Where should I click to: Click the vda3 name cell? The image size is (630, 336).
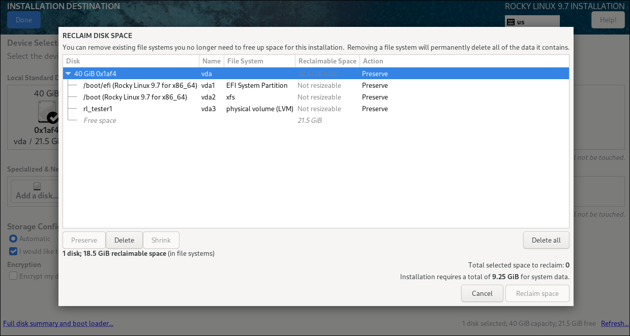tap(208, 109)
